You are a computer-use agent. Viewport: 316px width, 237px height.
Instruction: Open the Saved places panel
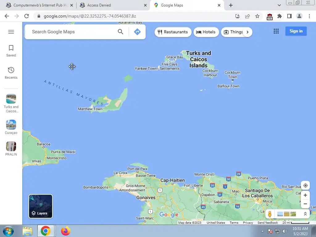[x=11, y=51]
